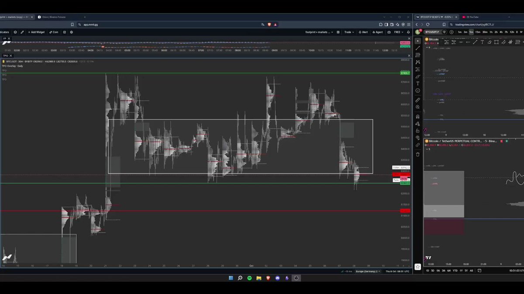
Task: Expand the FREE plan dropdown
Action: pos(399,32)
